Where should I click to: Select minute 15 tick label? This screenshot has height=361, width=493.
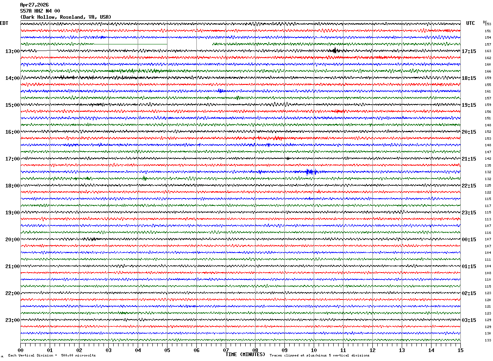point(460,350)
